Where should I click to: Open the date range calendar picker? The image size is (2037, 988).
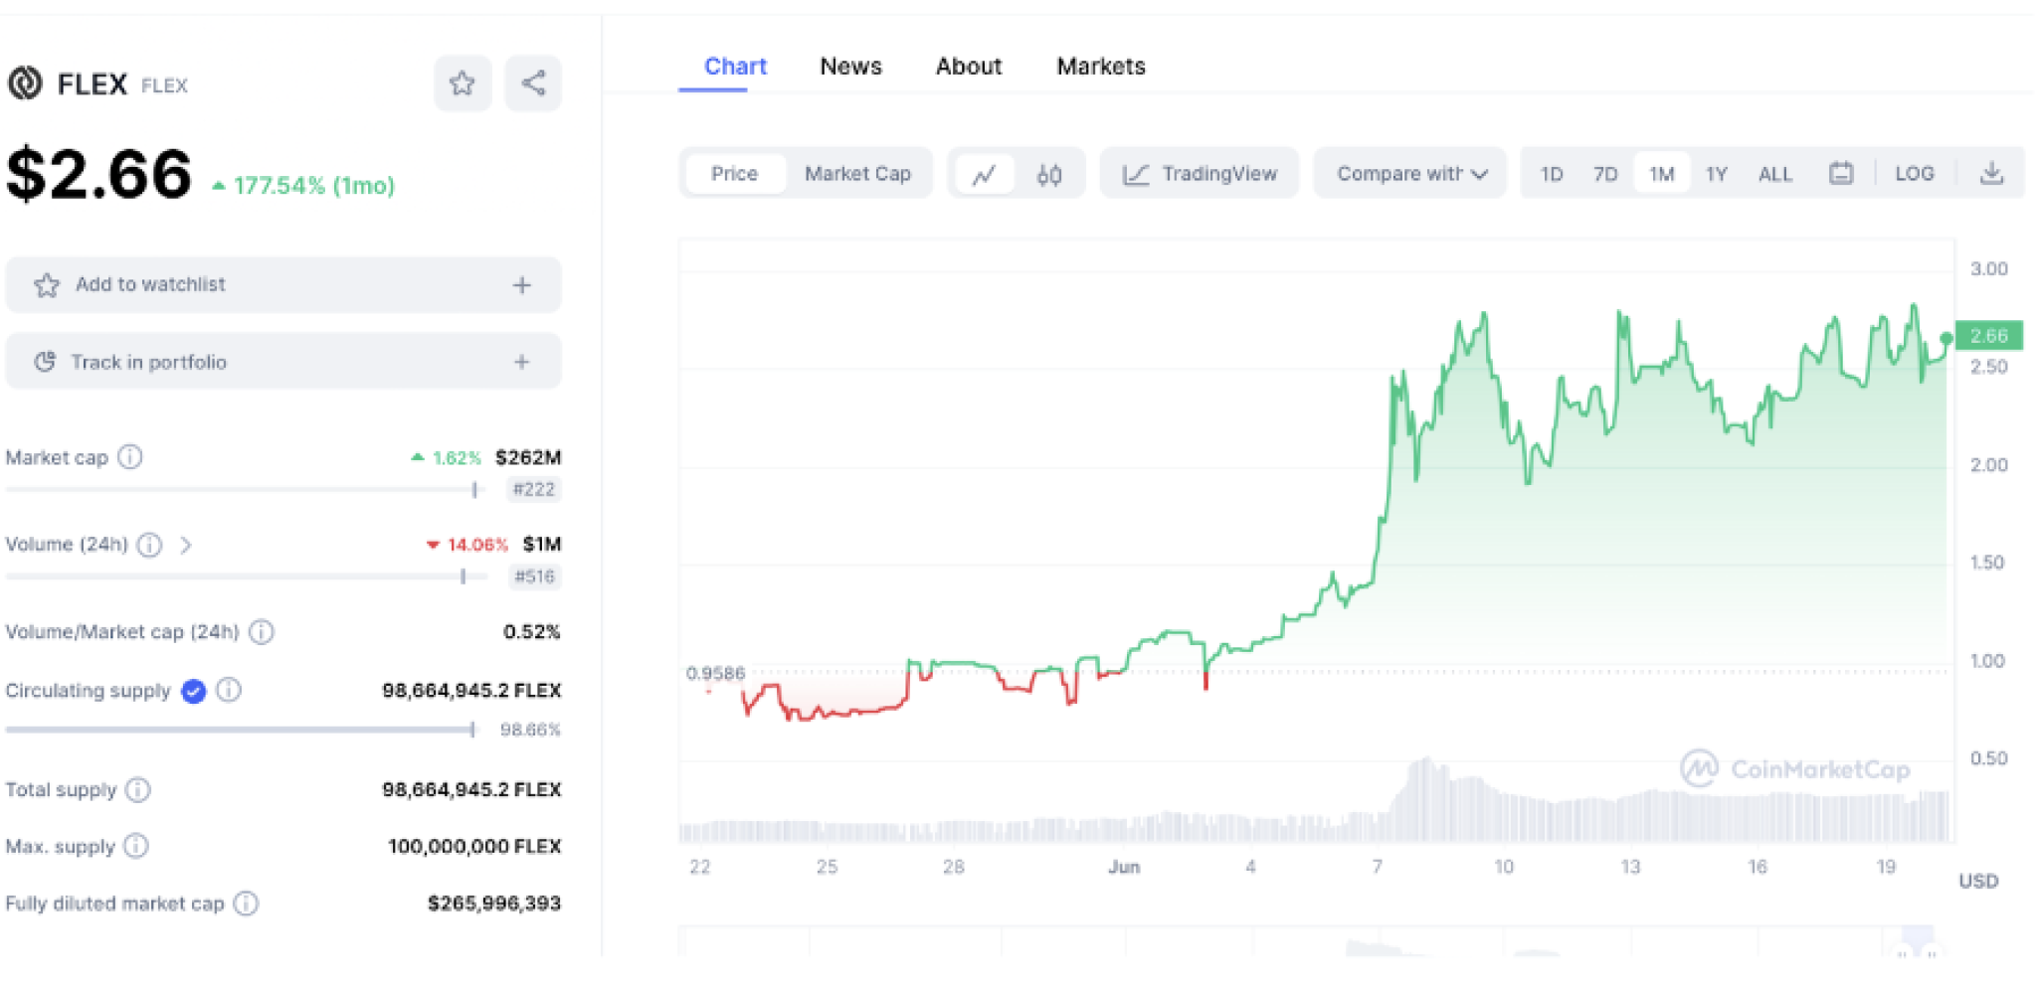point(1841,173)
